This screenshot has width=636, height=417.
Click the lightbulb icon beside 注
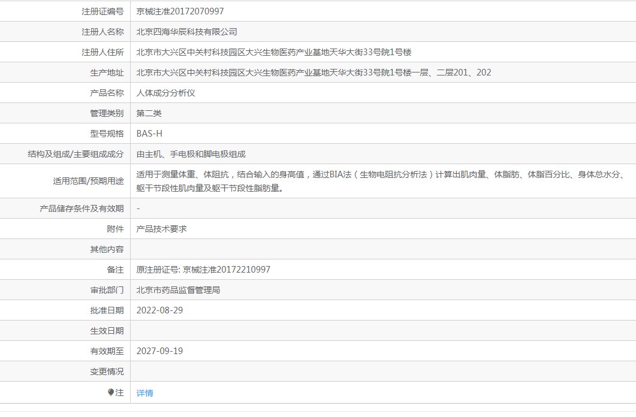[111, 392]
